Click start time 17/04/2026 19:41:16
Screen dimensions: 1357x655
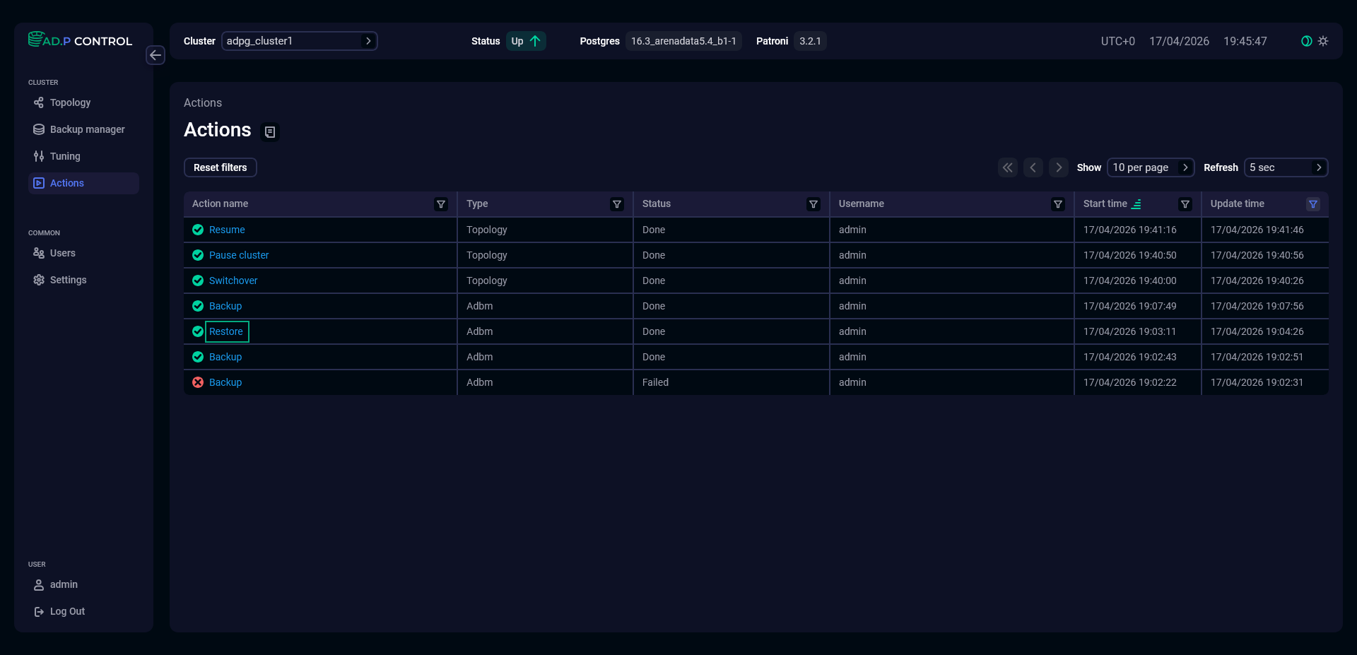pos(1129,230)
